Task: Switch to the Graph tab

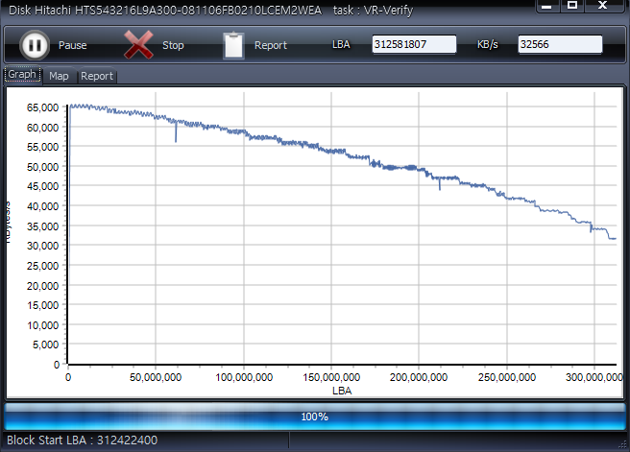Action: point(22,74)
